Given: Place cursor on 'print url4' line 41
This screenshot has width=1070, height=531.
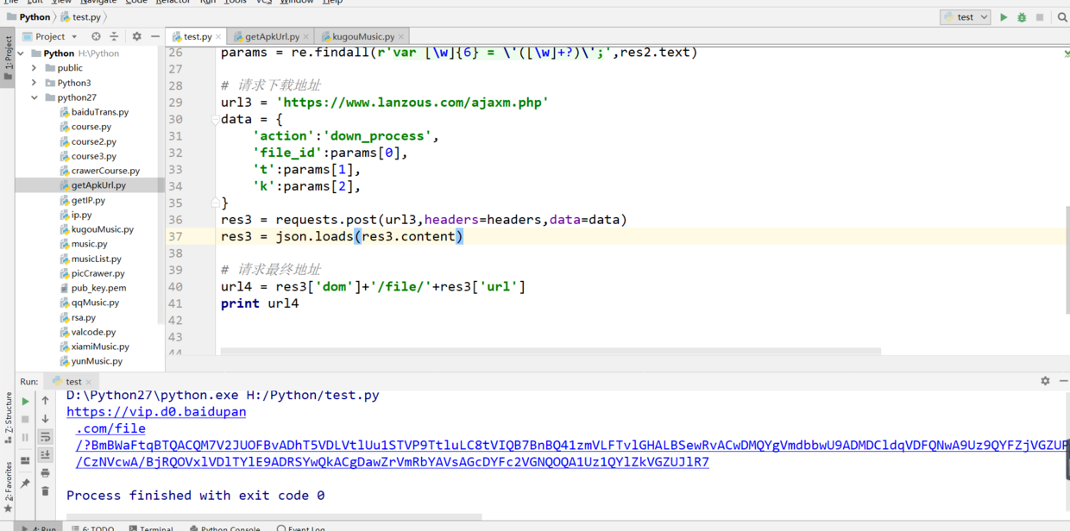Looking at the screenshot, I should point(260,303).
